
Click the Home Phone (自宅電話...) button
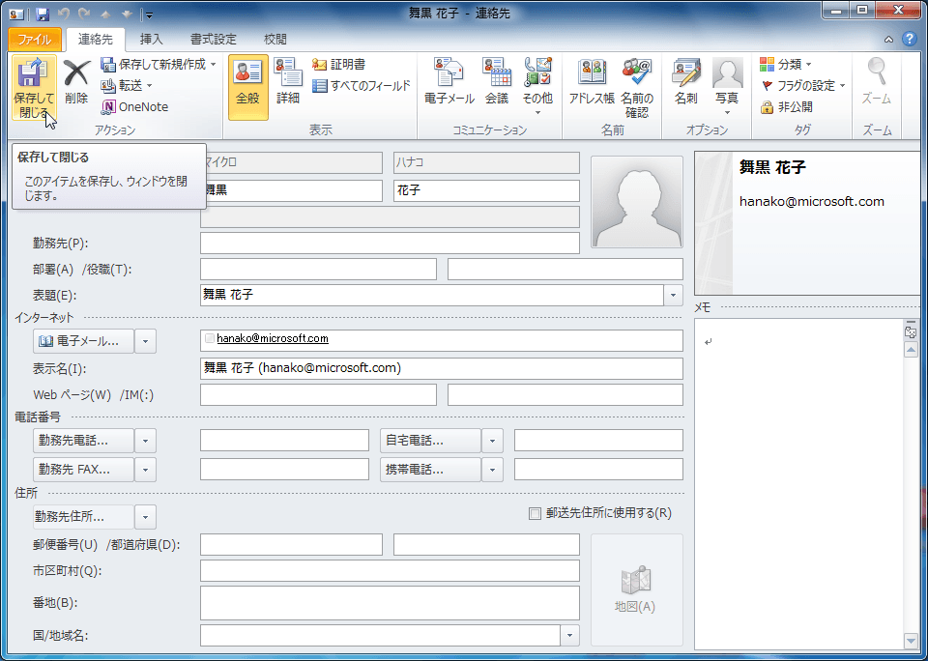[x=430, y=441]
